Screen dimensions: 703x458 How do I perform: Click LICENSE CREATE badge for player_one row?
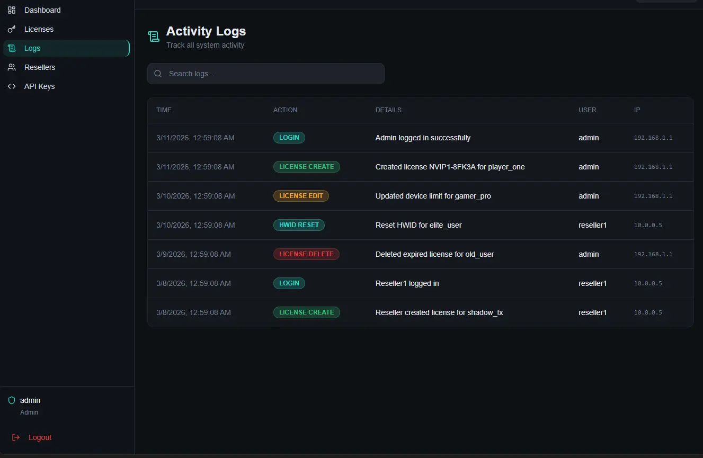(x=307, y=167)
